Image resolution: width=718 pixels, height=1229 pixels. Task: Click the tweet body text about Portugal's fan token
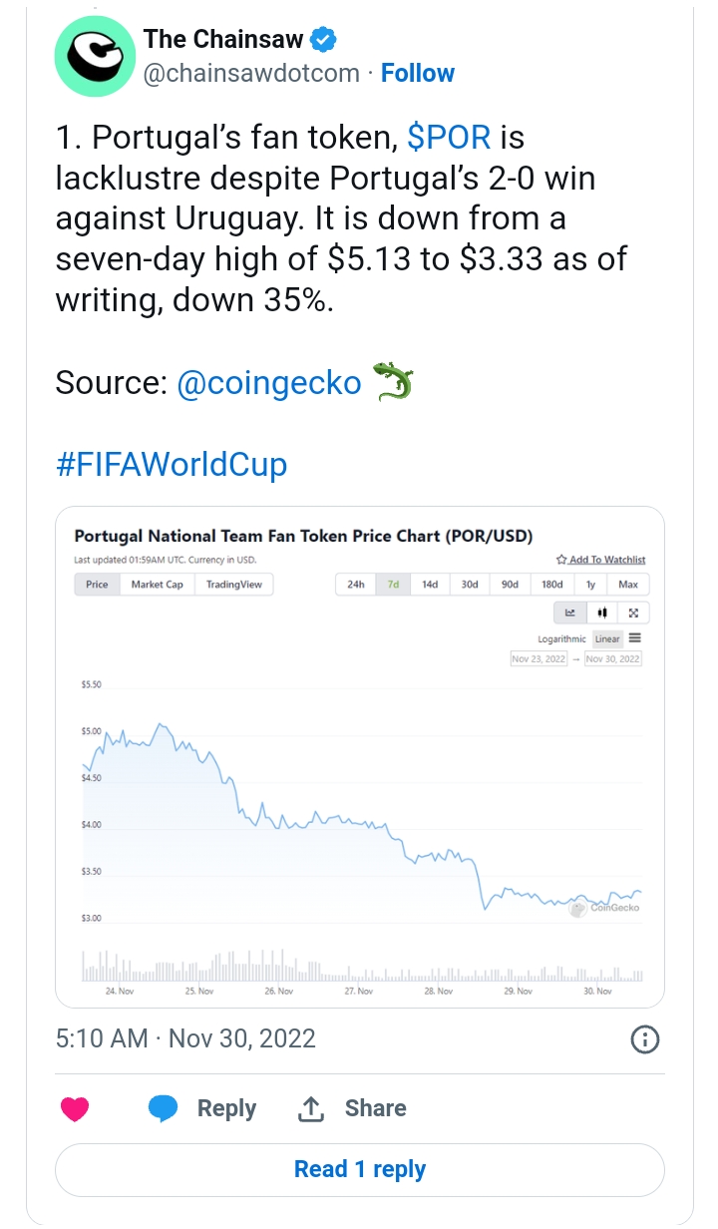pyautogui.click(x=341, y=217)
